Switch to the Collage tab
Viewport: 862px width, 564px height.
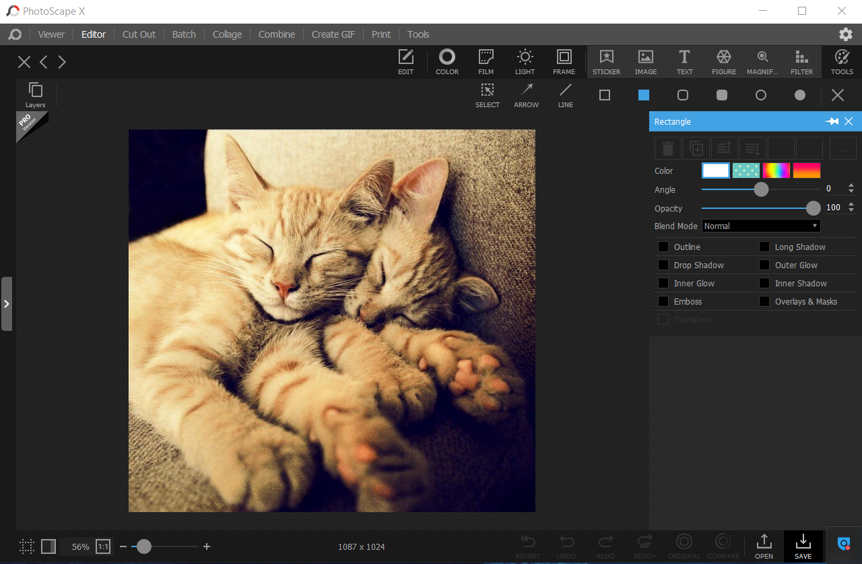[227, 34]
